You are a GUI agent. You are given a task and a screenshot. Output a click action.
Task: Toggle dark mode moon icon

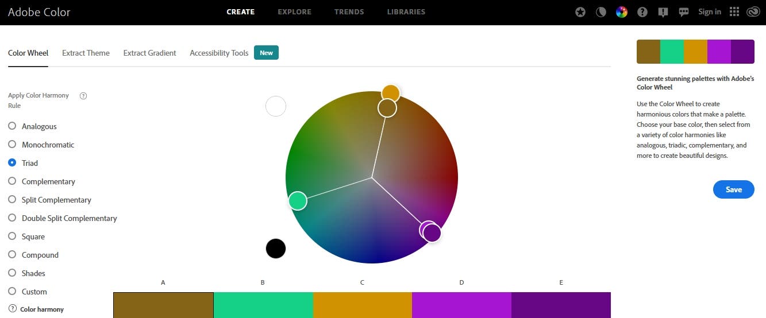[601, 12]
